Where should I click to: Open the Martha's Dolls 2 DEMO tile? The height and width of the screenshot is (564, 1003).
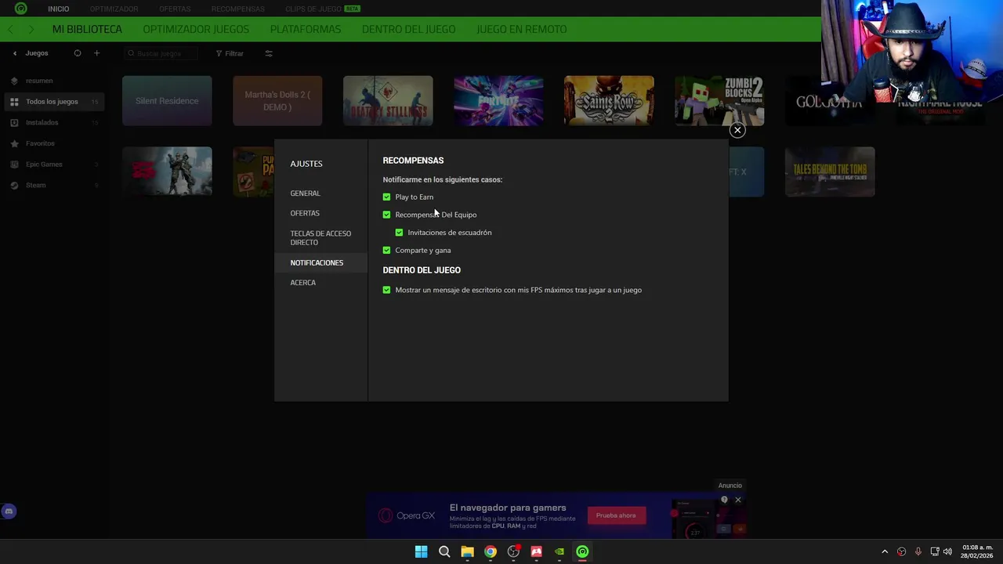pos(277,101)
